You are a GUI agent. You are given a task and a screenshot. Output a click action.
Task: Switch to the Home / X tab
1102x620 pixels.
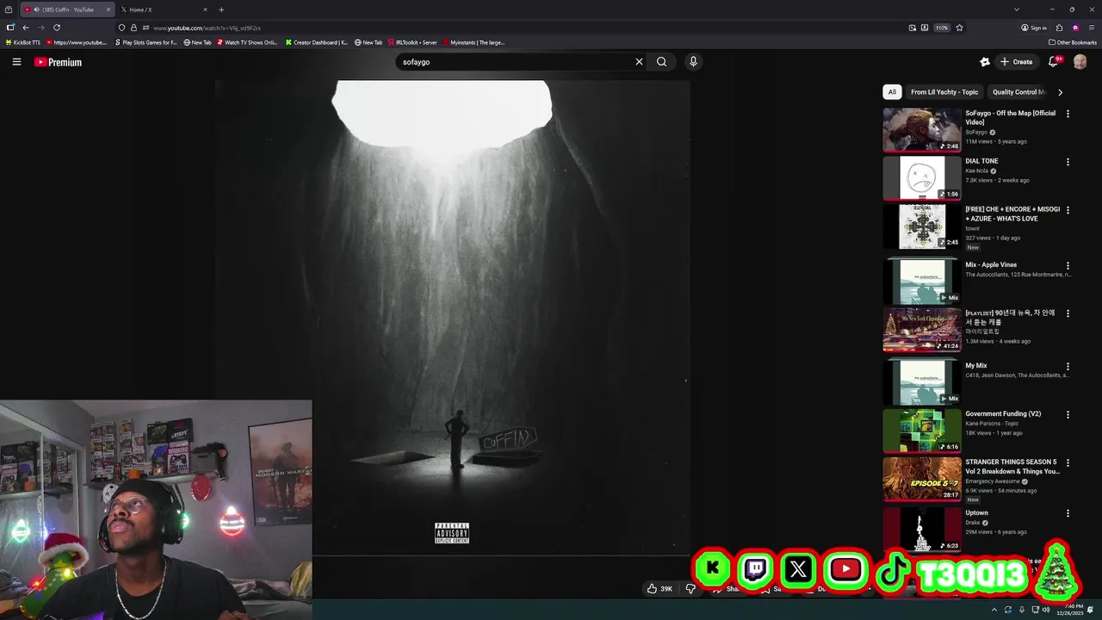pyautogui.click(x=164, y=9)
